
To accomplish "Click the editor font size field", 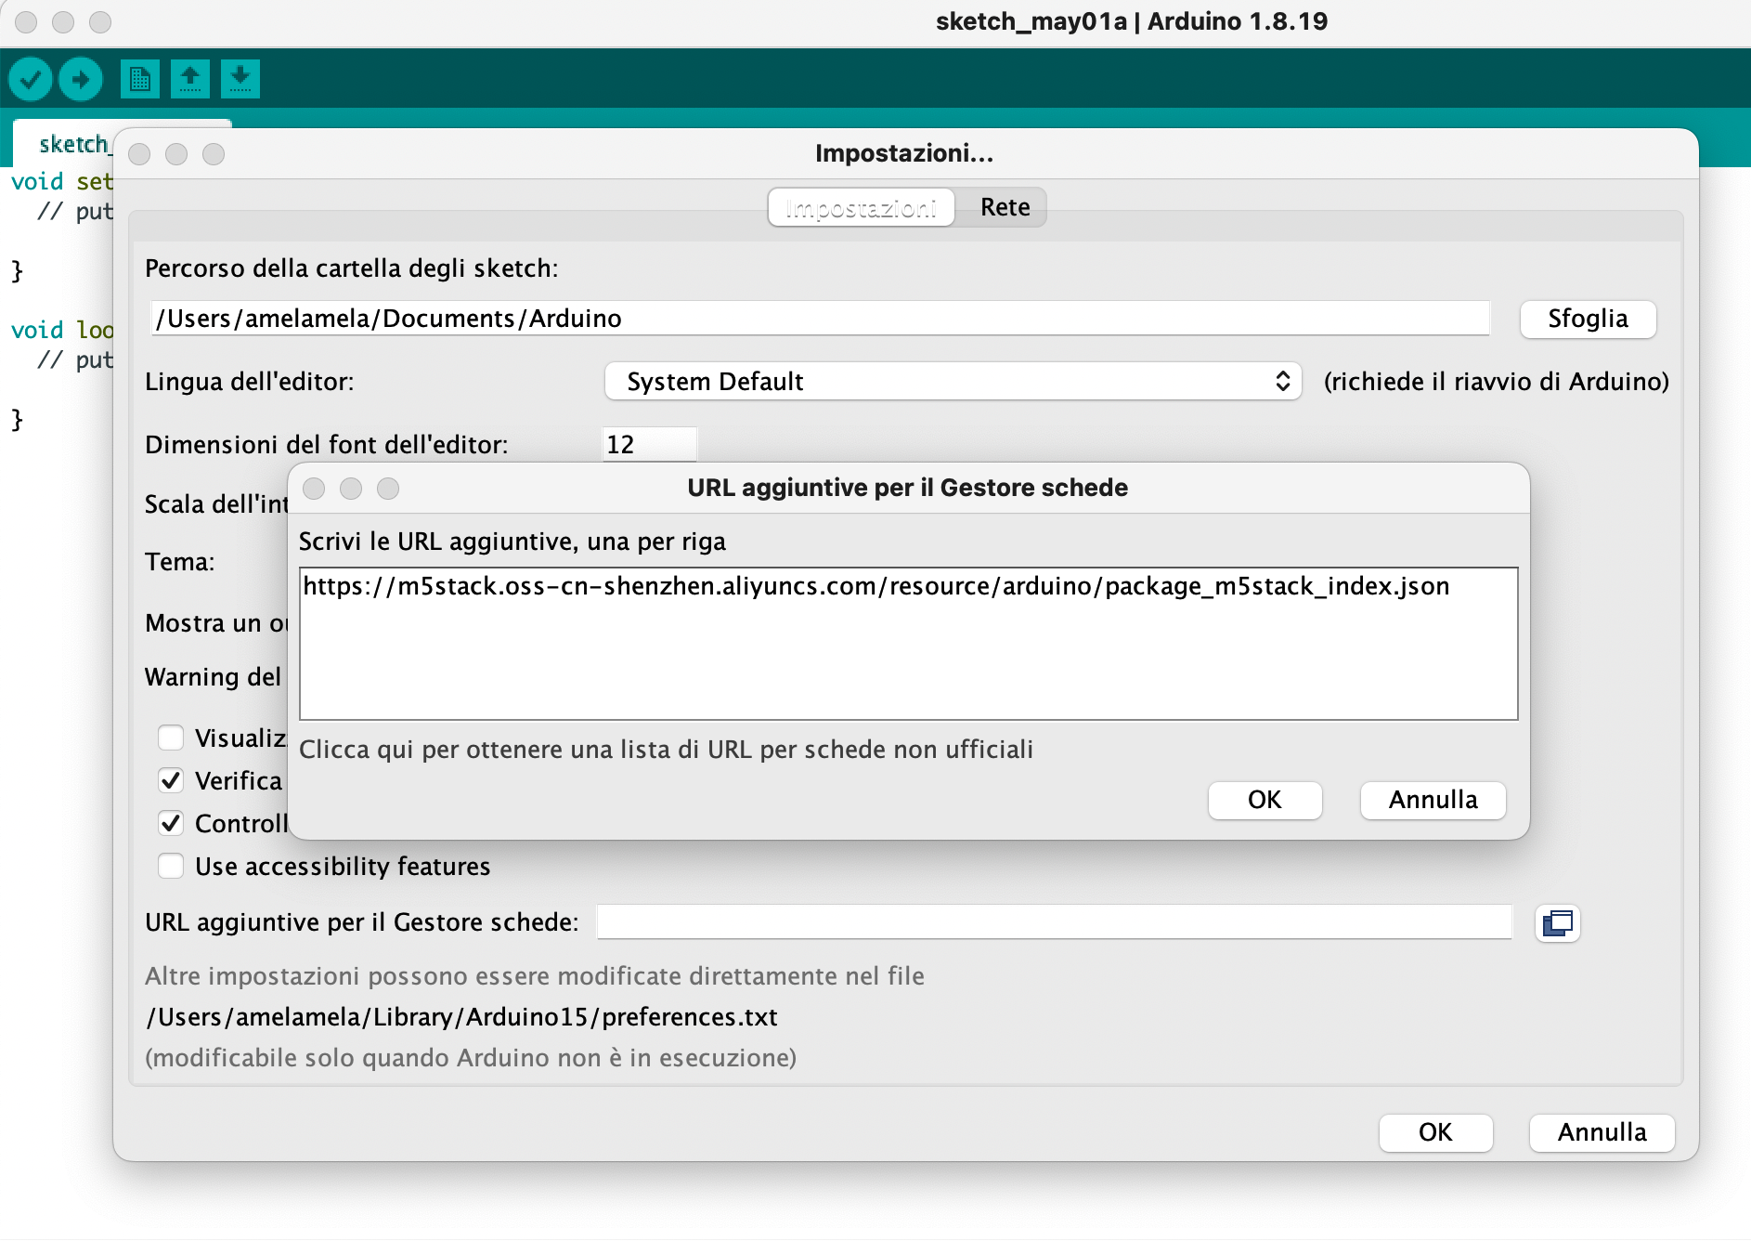I will [x=649, y=444].
